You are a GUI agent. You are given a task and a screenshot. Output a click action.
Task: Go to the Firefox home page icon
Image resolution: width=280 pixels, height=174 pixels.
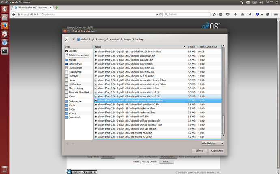click(x=243, y=15)
